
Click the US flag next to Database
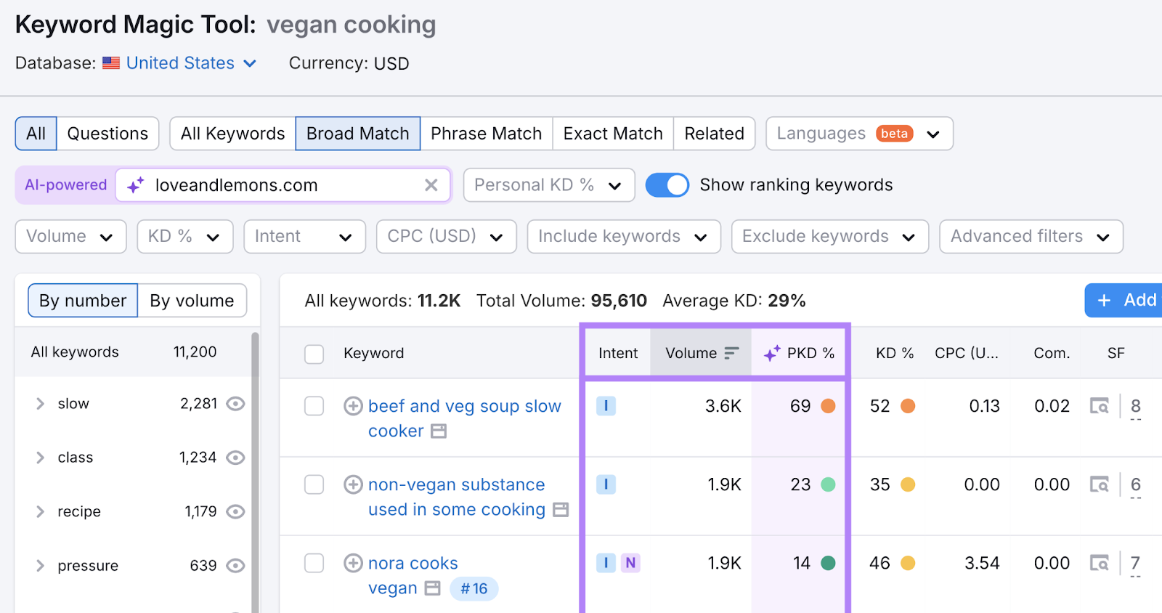pyautogui.click(x=110, y=63)
